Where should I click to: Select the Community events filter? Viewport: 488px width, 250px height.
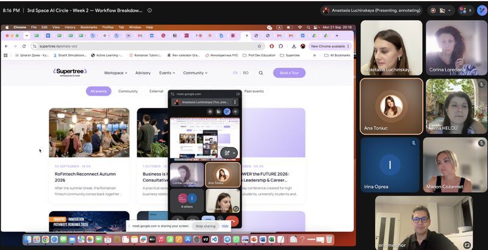point(128,91)
